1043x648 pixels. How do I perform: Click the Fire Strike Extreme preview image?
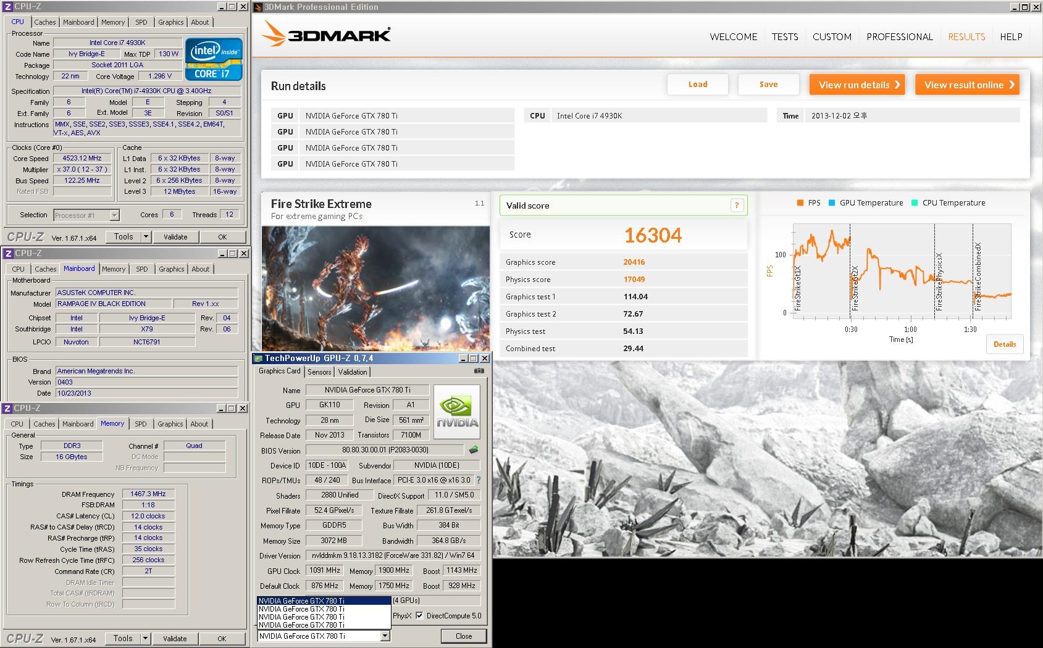coord(375,288)
